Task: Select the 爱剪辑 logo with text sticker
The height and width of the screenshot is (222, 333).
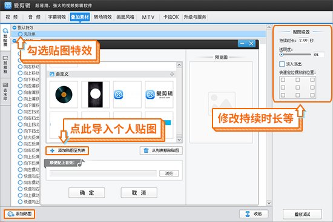Action: 159,95
